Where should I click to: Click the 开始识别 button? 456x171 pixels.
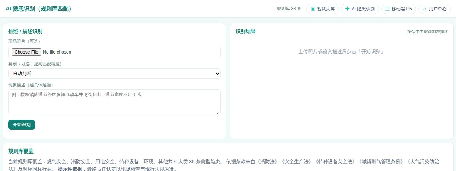click(22, 125)
